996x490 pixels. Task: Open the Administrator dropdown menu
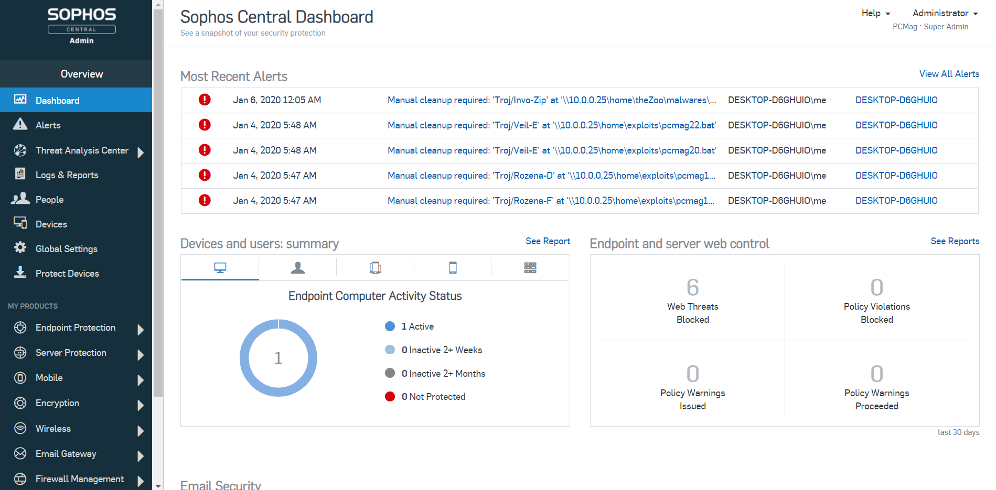pyautogui.click(x=945, y=13)
